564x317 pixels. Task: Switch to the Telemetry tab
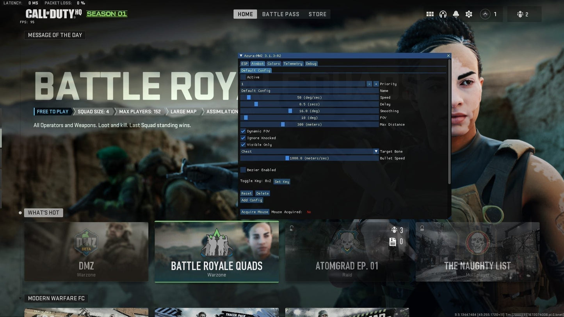coord(293,64)
